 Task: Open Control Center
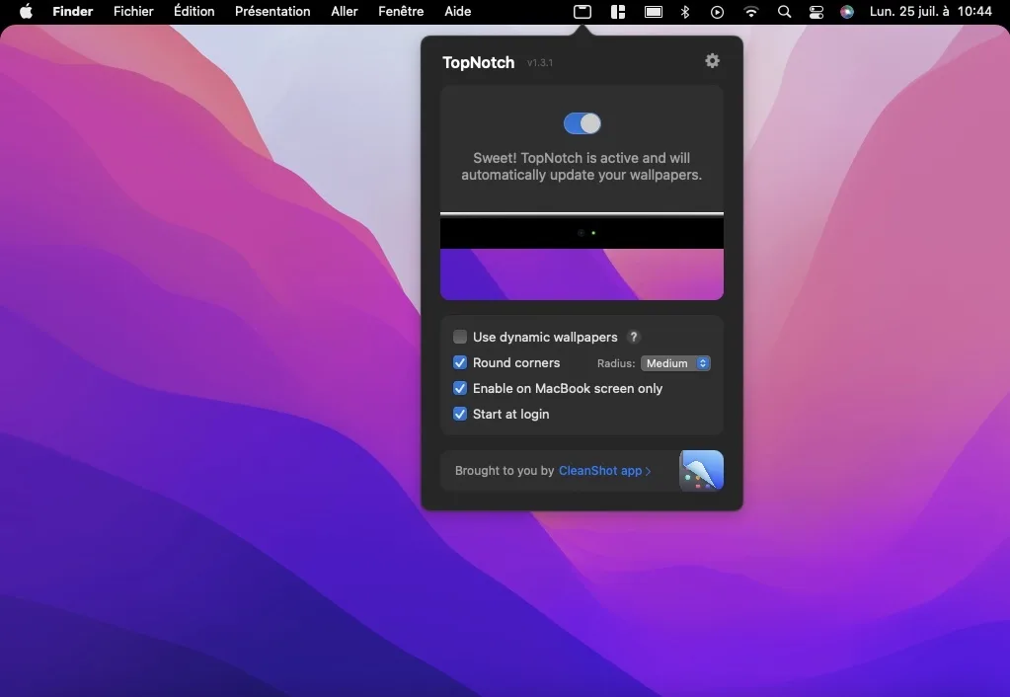click(816, 12)
